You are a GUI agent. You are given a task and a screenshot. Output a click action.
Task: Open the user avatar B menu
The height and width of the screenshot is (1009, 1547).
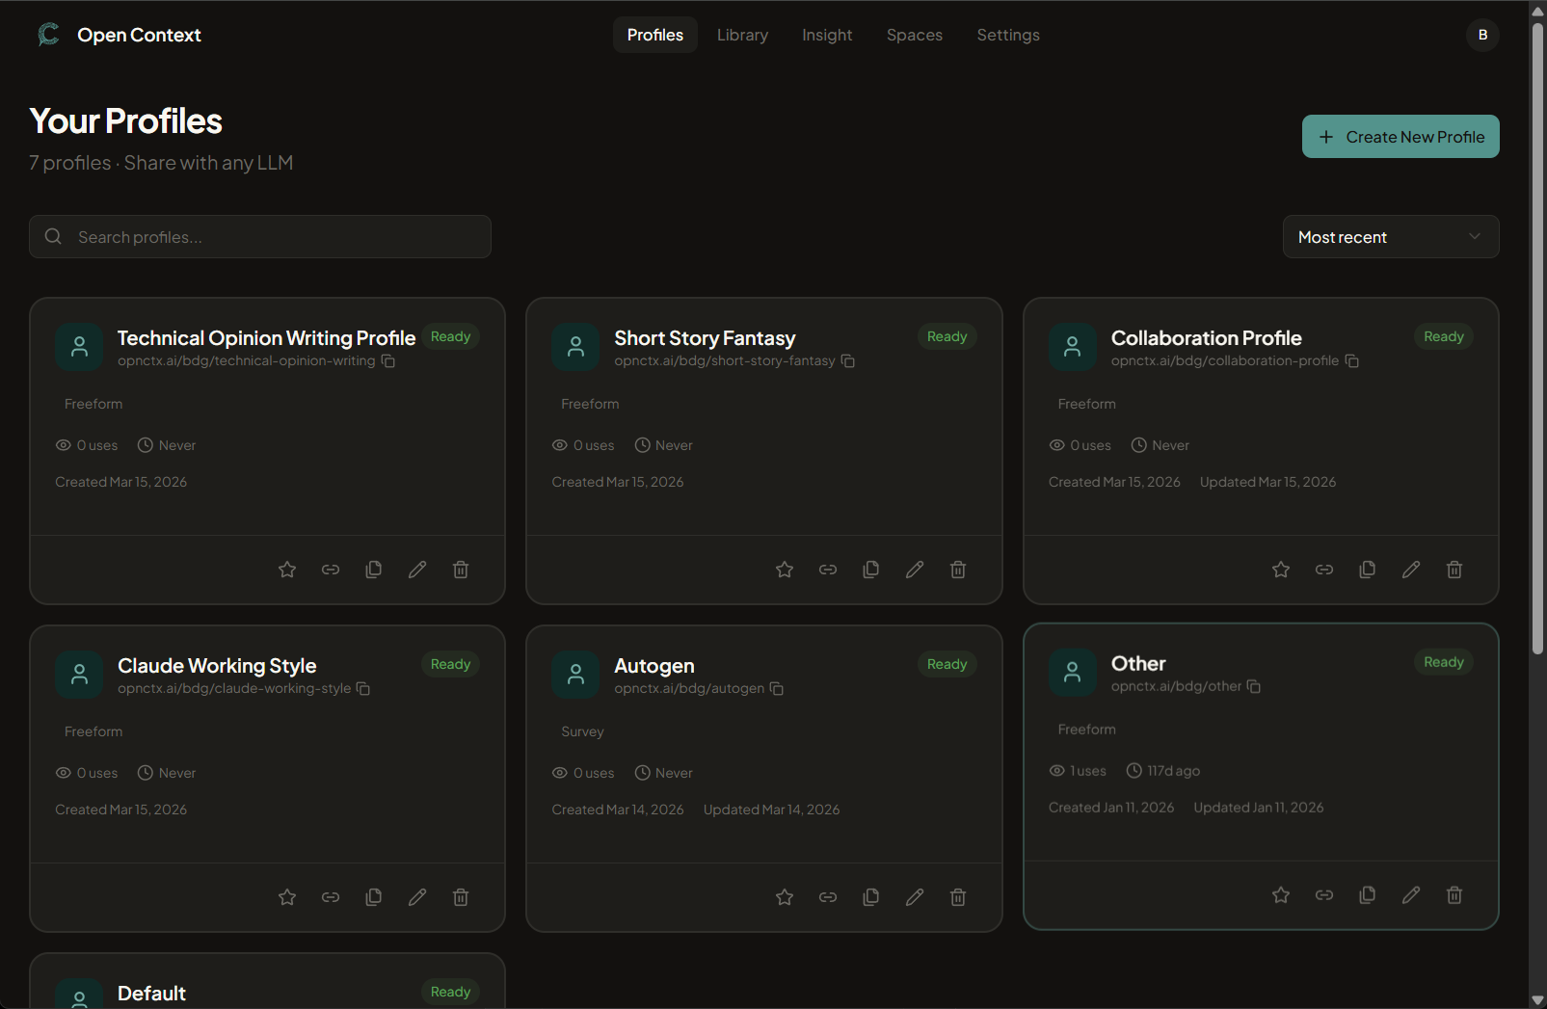point(1482,35)
